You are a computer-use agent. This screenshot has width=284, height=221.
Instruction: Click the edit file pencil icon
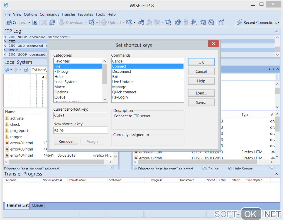tap(157, 23)
